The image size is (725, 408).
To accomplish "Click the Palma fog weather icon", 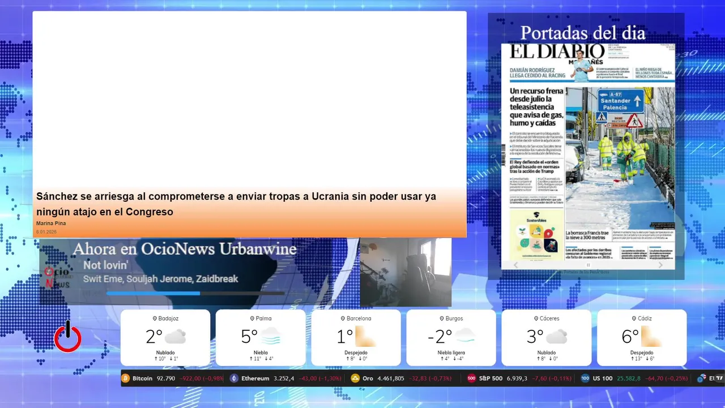I will click(x=270, y=337).
